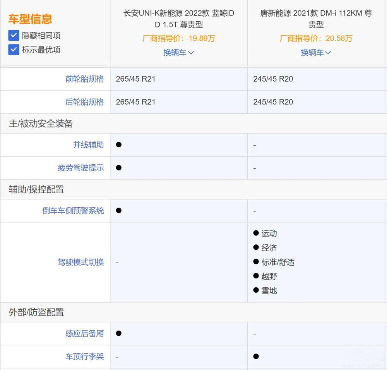The image size is (387, 370).
Task: Toggle the 隐藏相同项 checkbox
Action: pos(14,36)
